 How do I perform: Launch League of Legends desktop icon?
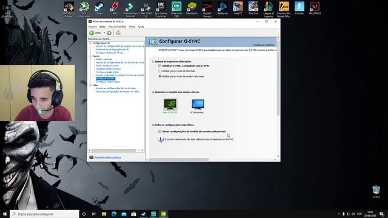tap(269, 10)
